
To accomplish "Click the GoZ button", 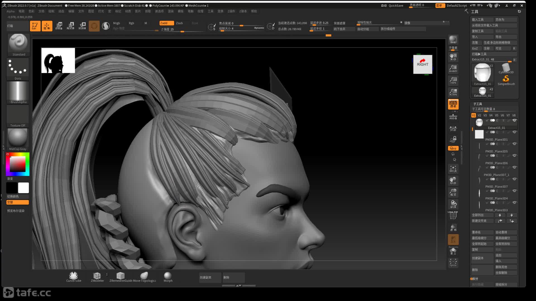I will coord(476,48).
